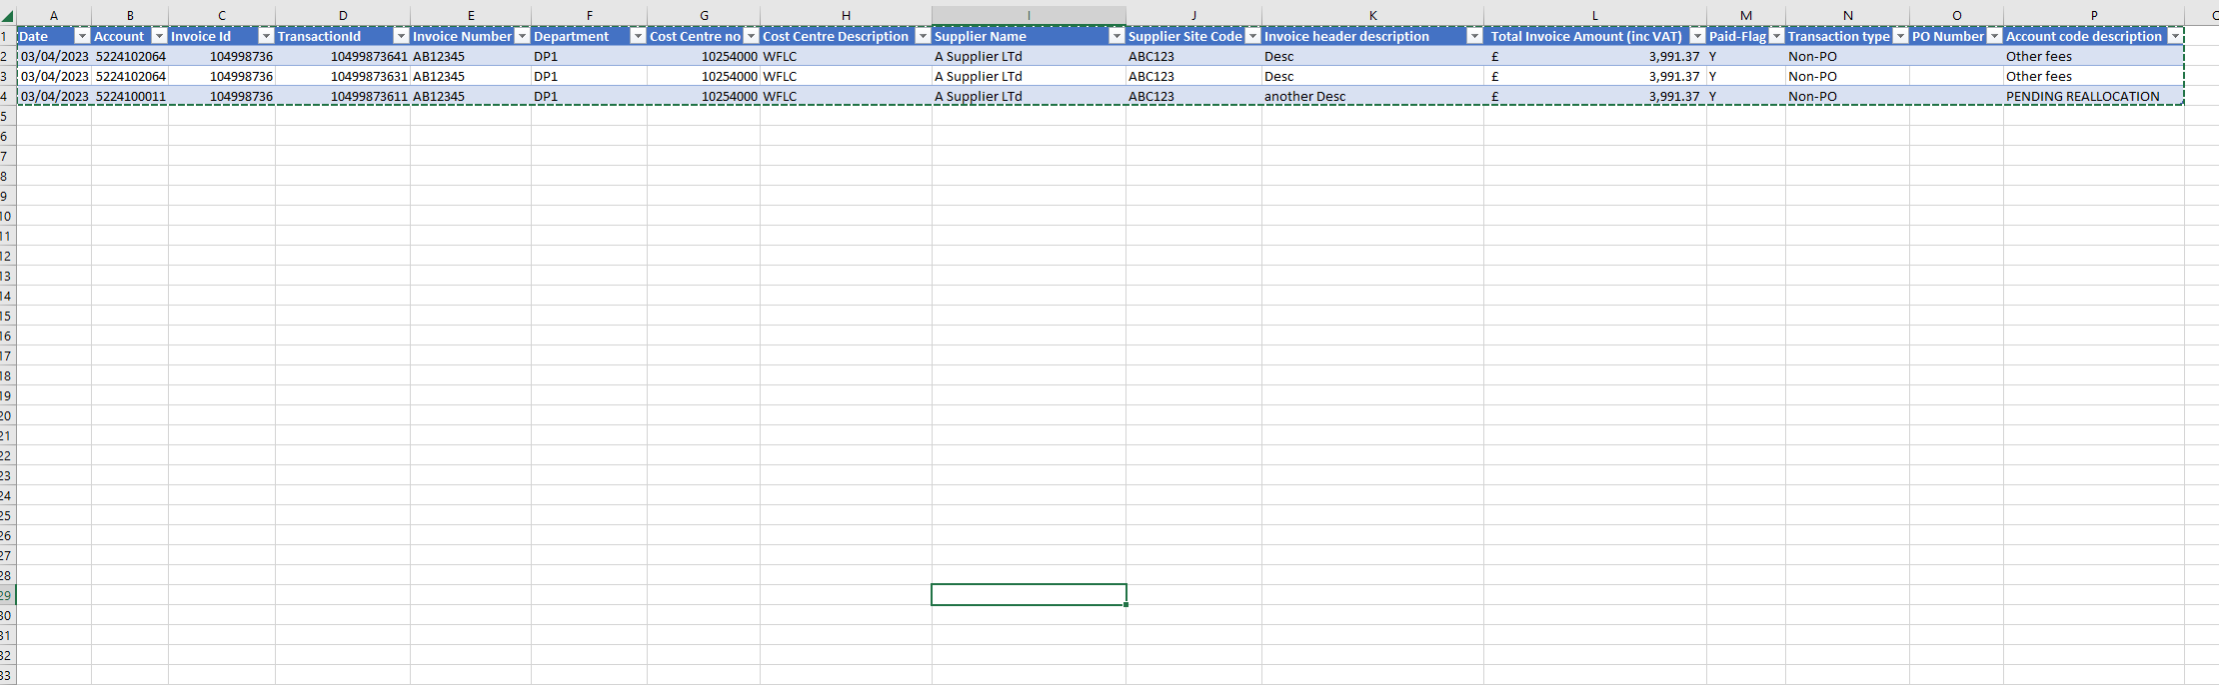Click the Select All corner triangle
Image resolution: width=2219 pixels, height=685 pixels.
point(8,16)
